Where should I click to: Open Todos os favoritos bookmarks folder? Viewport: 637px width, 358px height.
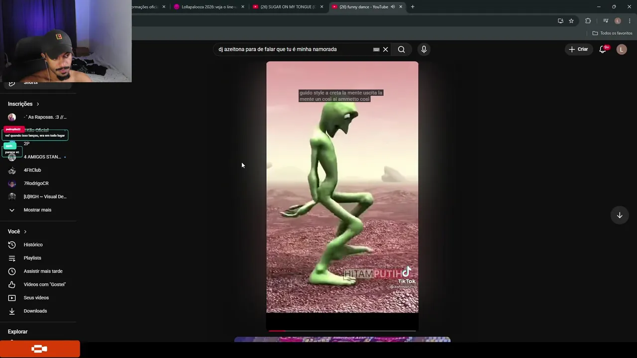612,33
